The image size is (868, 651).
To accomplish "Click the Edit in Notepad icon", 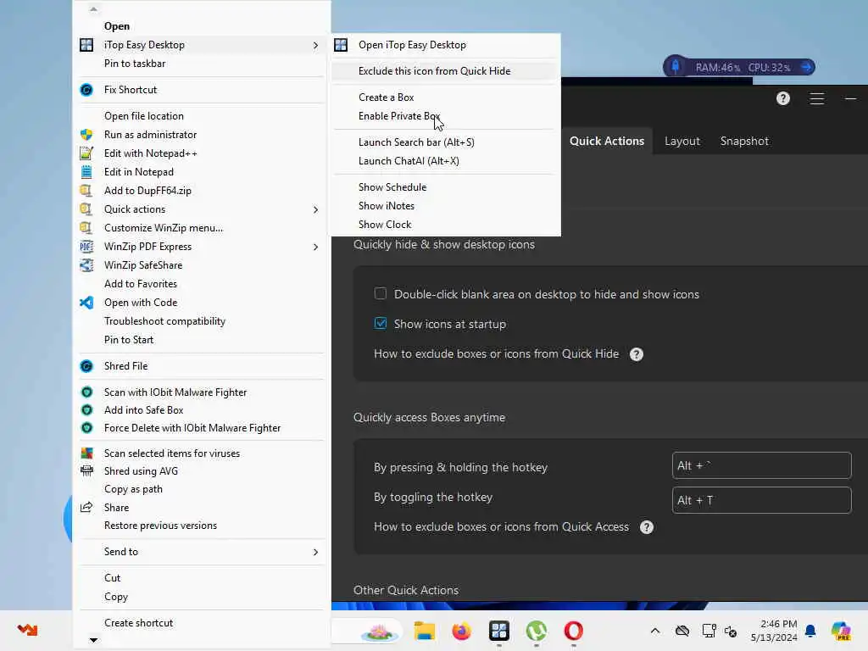I will [87, 172].
